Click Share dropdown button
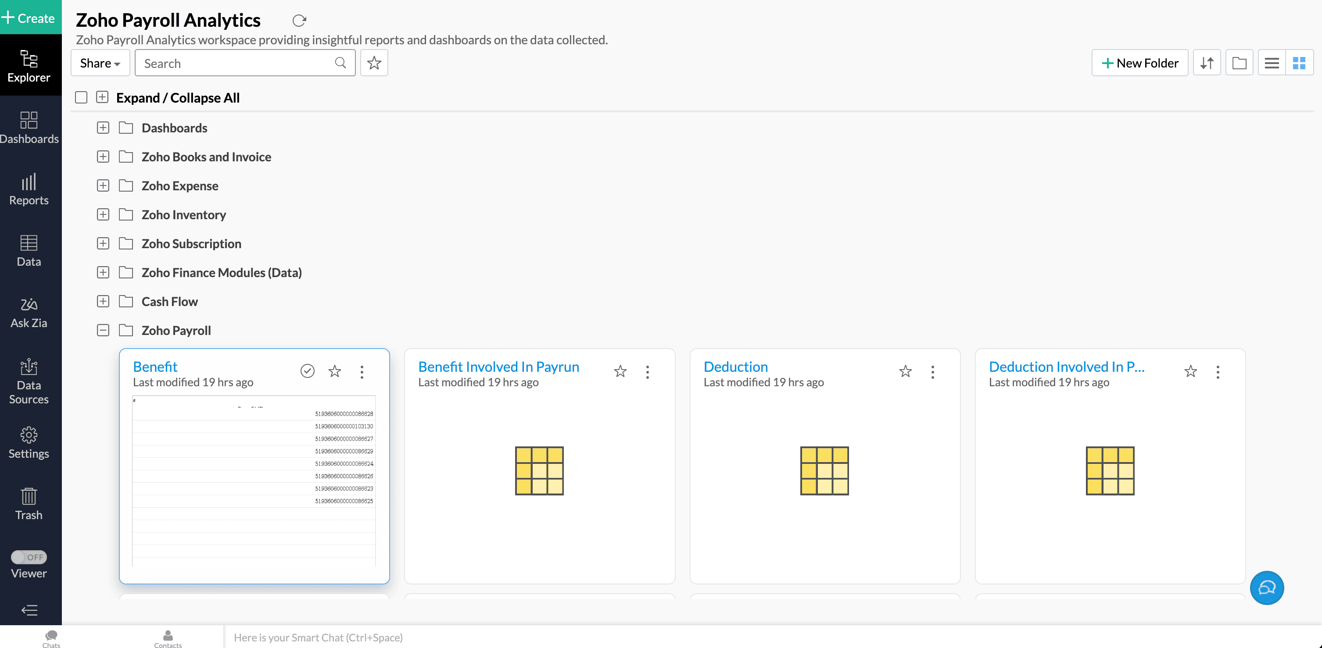1322x648 pixels. pyautogui.click(x=97, y=62)
